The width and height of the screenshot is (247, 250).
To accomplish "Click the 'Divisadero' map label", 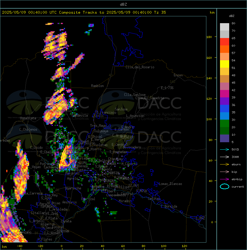I will pyautogui.click(x=132, y=147).
